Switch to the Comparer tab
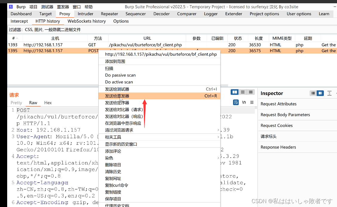This screenshot has width=337, height=207. pyautogui.click(x=186, y=14)
